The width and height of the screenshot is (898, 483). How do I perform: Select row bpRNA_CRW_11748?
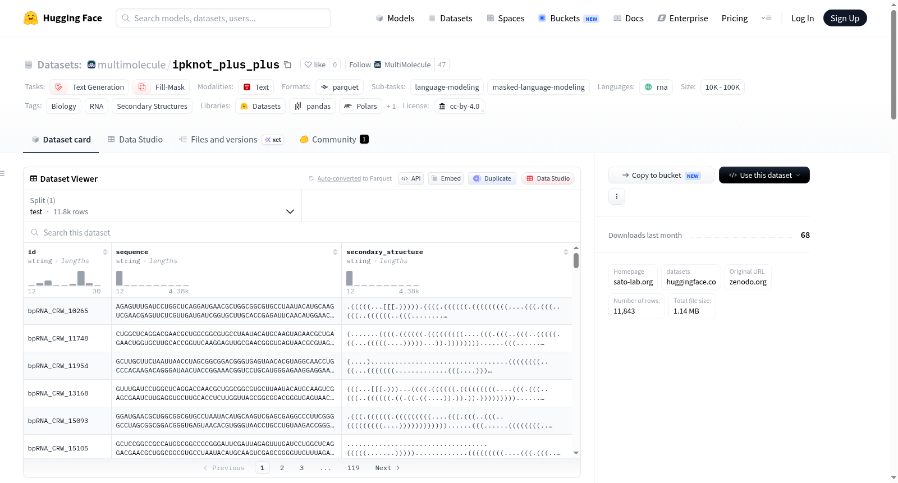tap(297, 338)
